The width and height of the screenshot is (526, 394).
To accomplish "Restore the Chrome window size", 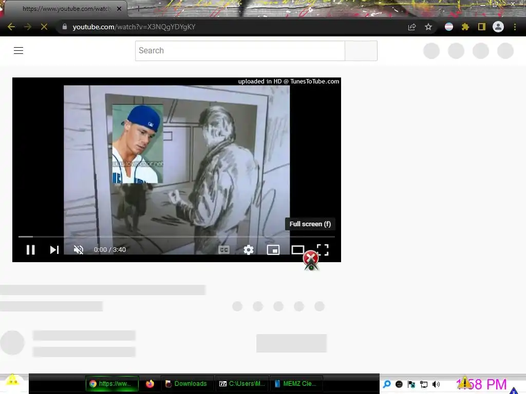I will 495,4.
